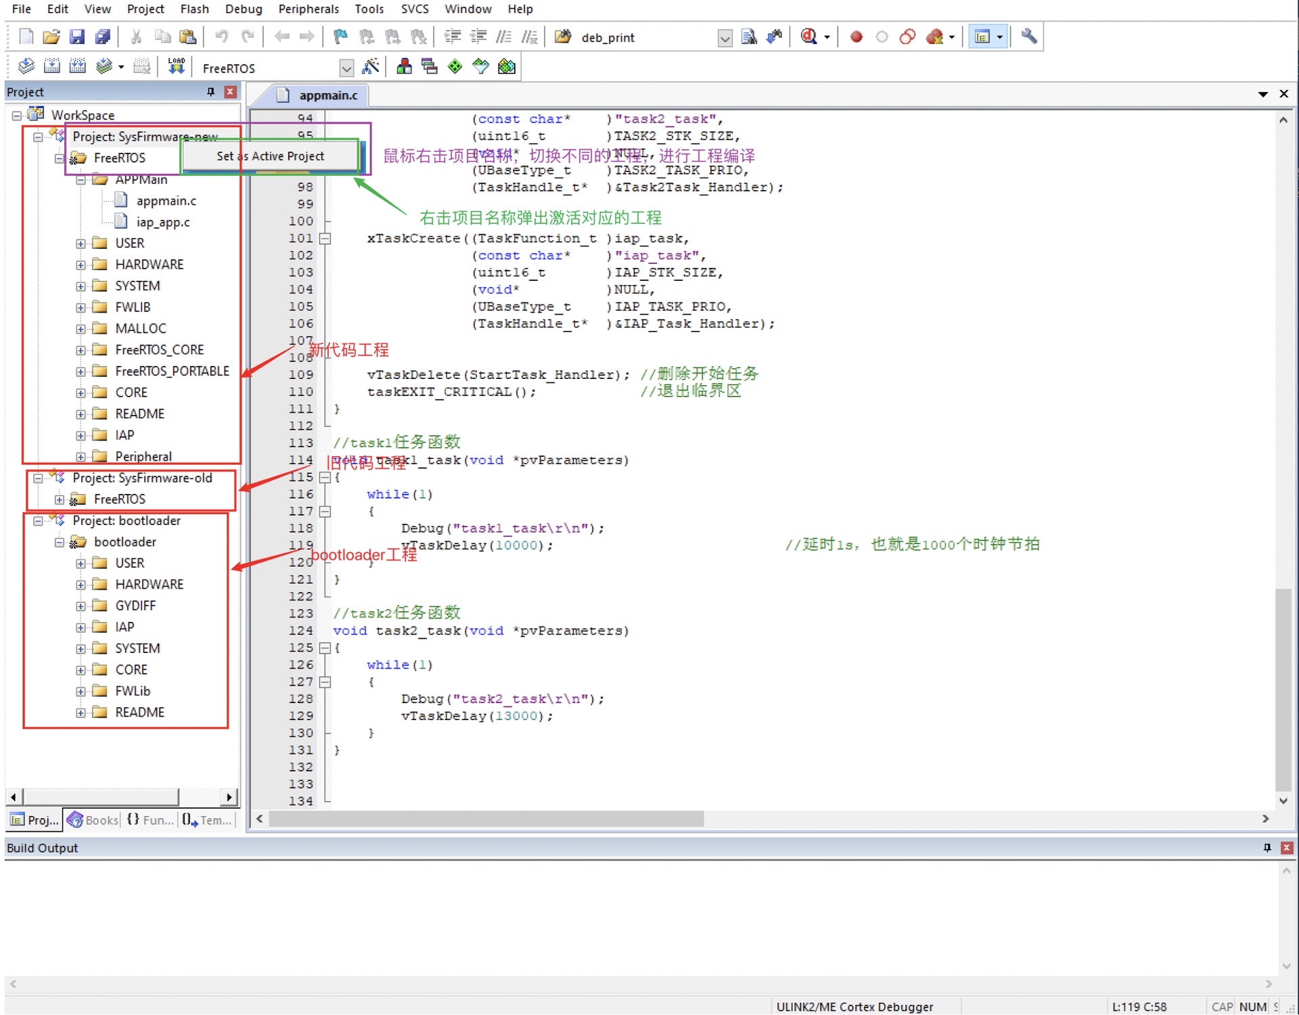The width and height of the screenshot is (1299, 1015).
Task: Insert breakpoint red circle icon
Action: coord(856,37)
